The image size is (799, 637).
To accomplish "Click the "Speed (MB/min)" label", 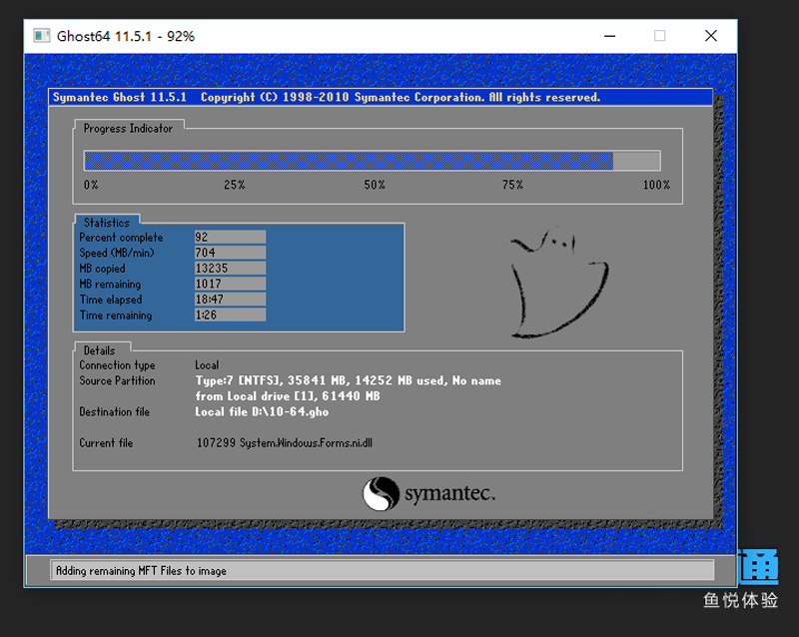I will 117,253.
